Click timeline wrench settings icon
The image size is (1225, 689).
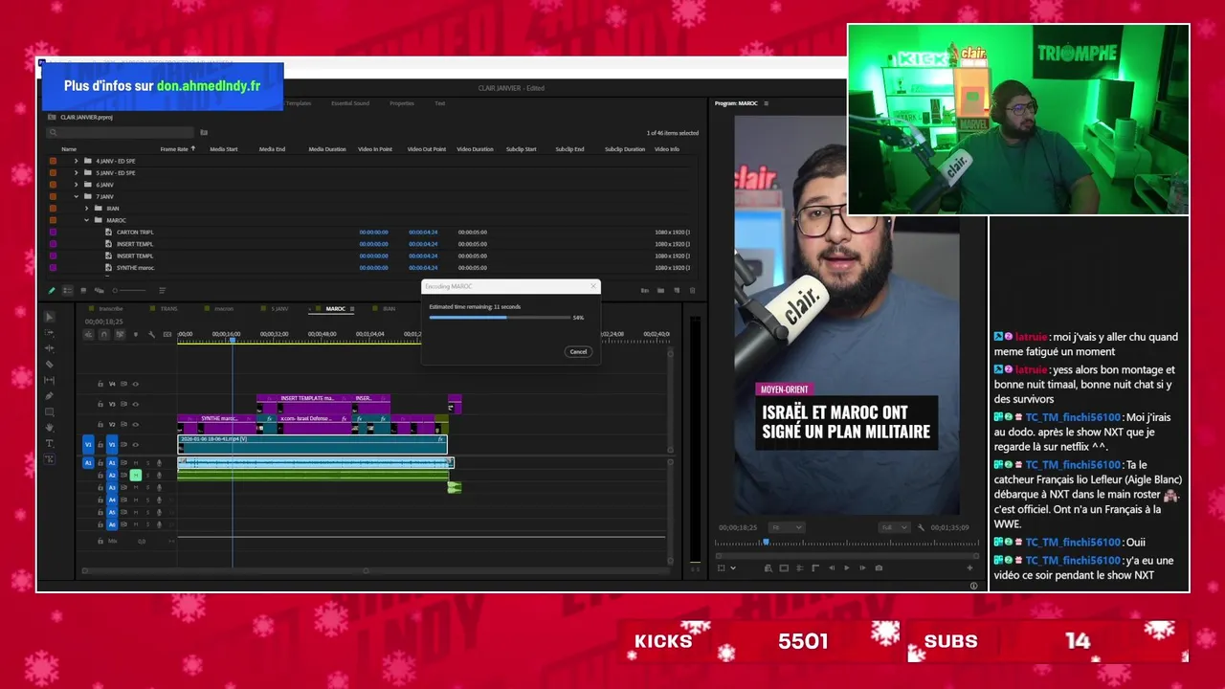[151, 334]
